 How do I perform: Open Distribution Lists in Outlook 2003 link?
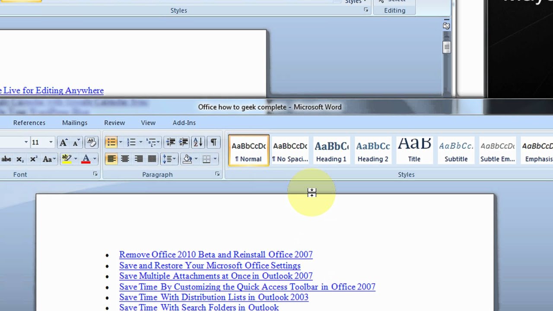(214, 297)
